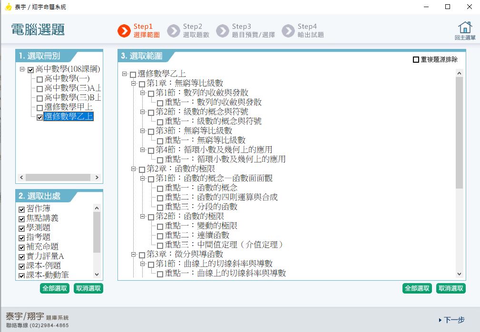Check 高中數學(一) in the volume list
The height and width of the screenshot is (332, 480).
click(x=39, y=79)
